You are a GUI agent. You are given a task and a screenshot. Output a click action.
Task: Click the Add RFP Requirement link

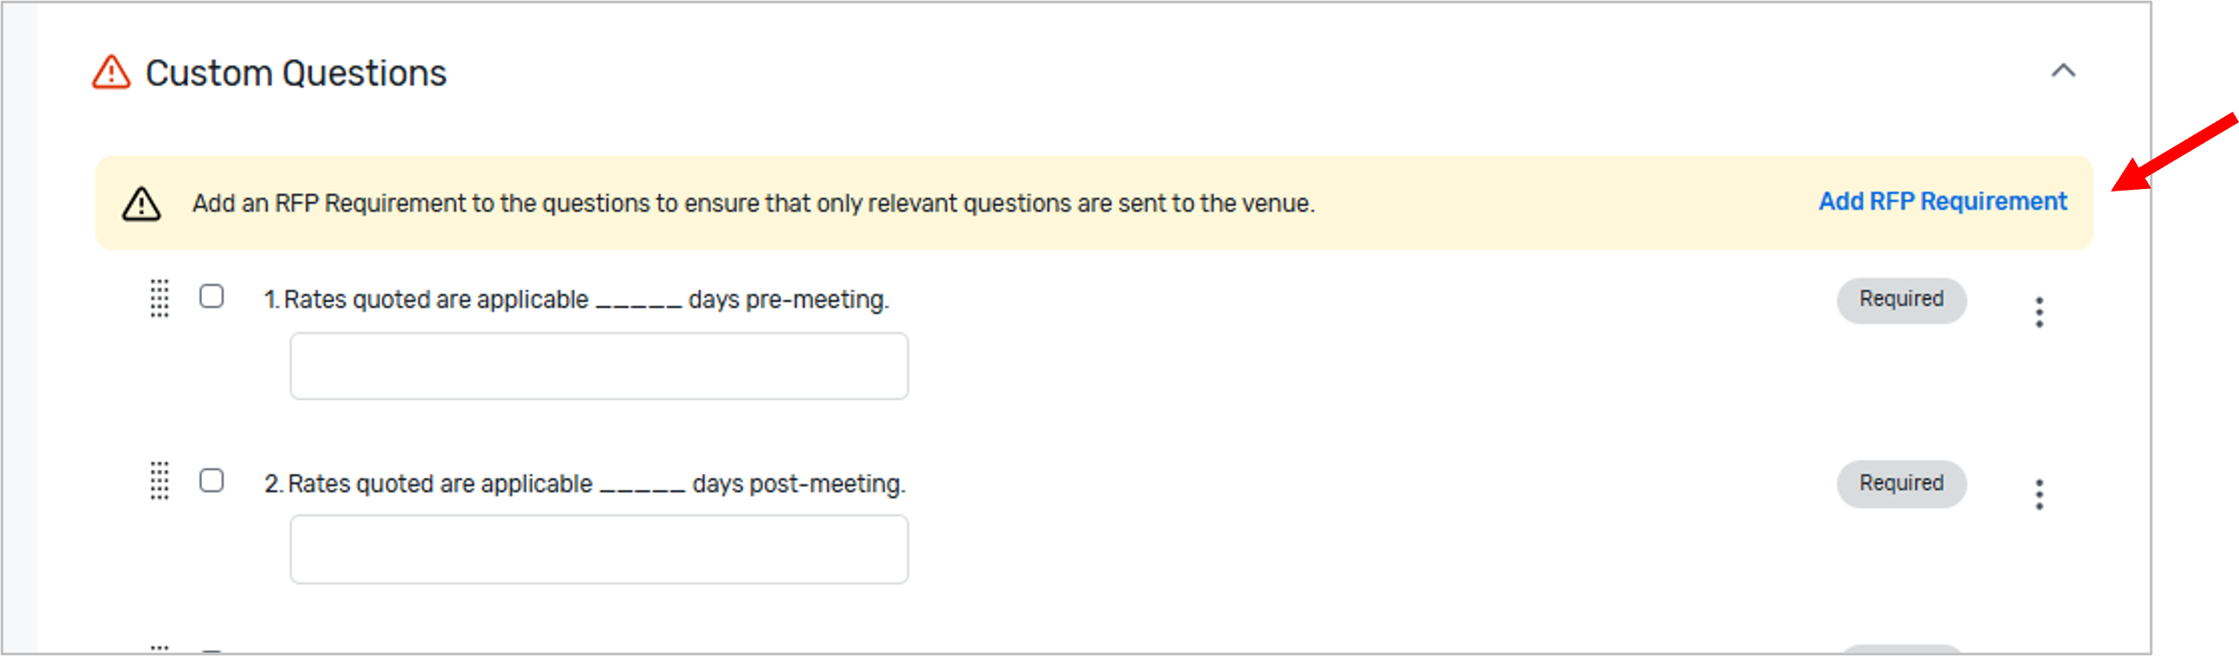point(1942,201)
